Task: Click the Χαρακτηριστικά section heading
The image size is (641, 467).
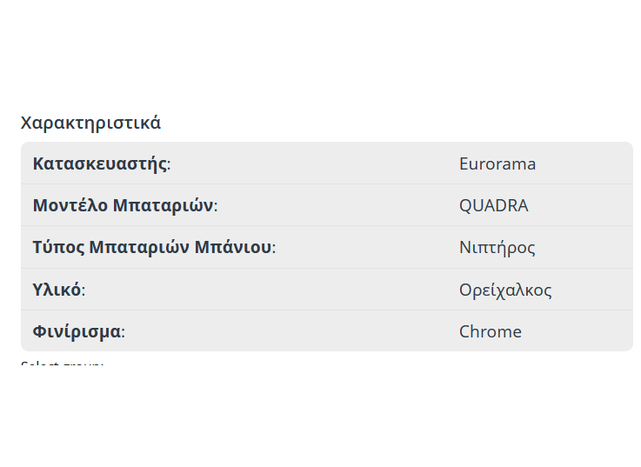Action: pyautogui.click(x=90, y=123)
